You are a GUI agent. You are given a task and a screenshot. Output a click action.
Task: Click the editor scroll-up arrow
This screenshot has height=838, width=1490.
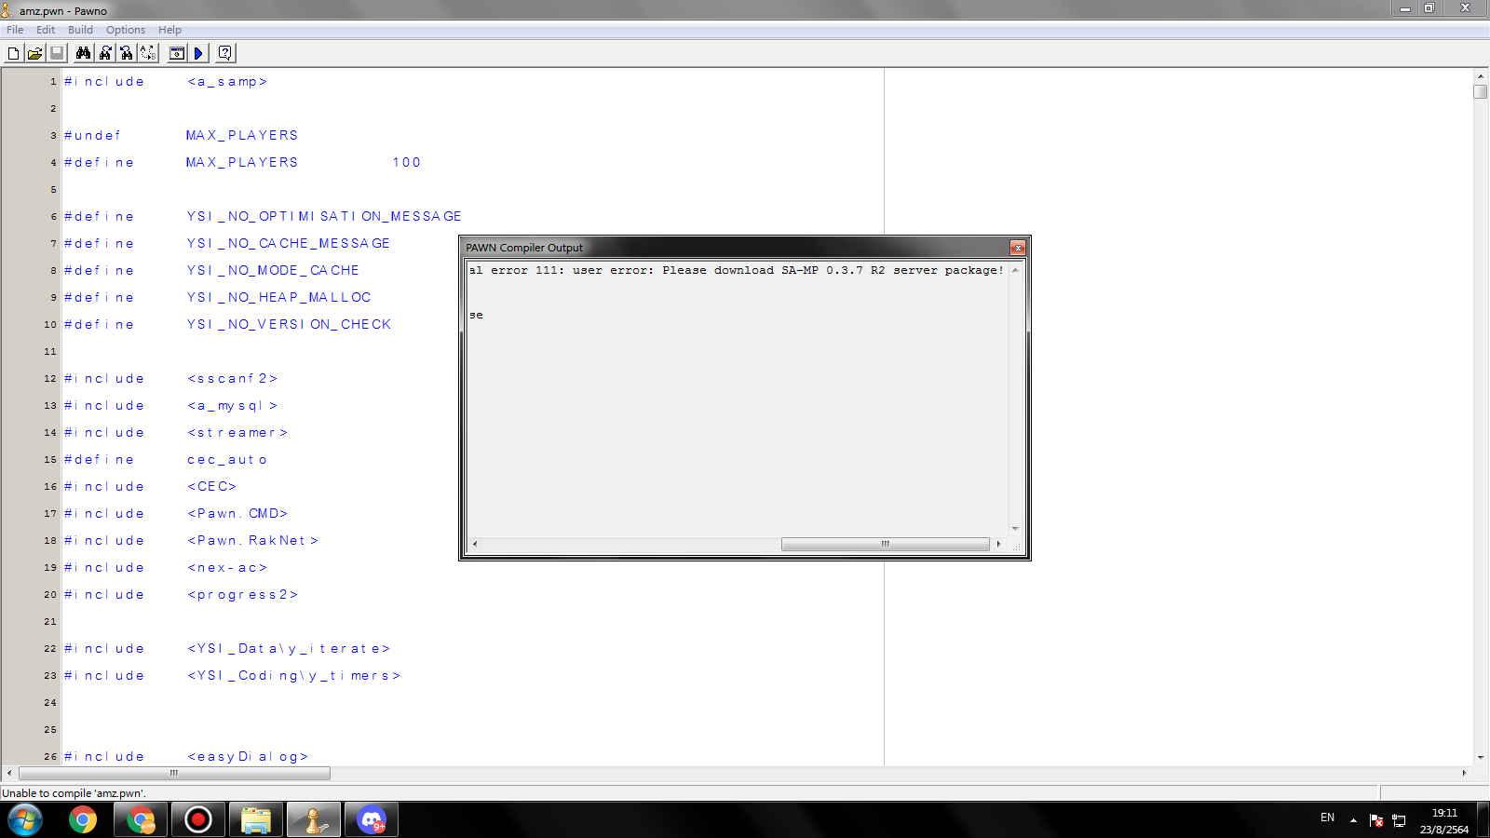1481,75
